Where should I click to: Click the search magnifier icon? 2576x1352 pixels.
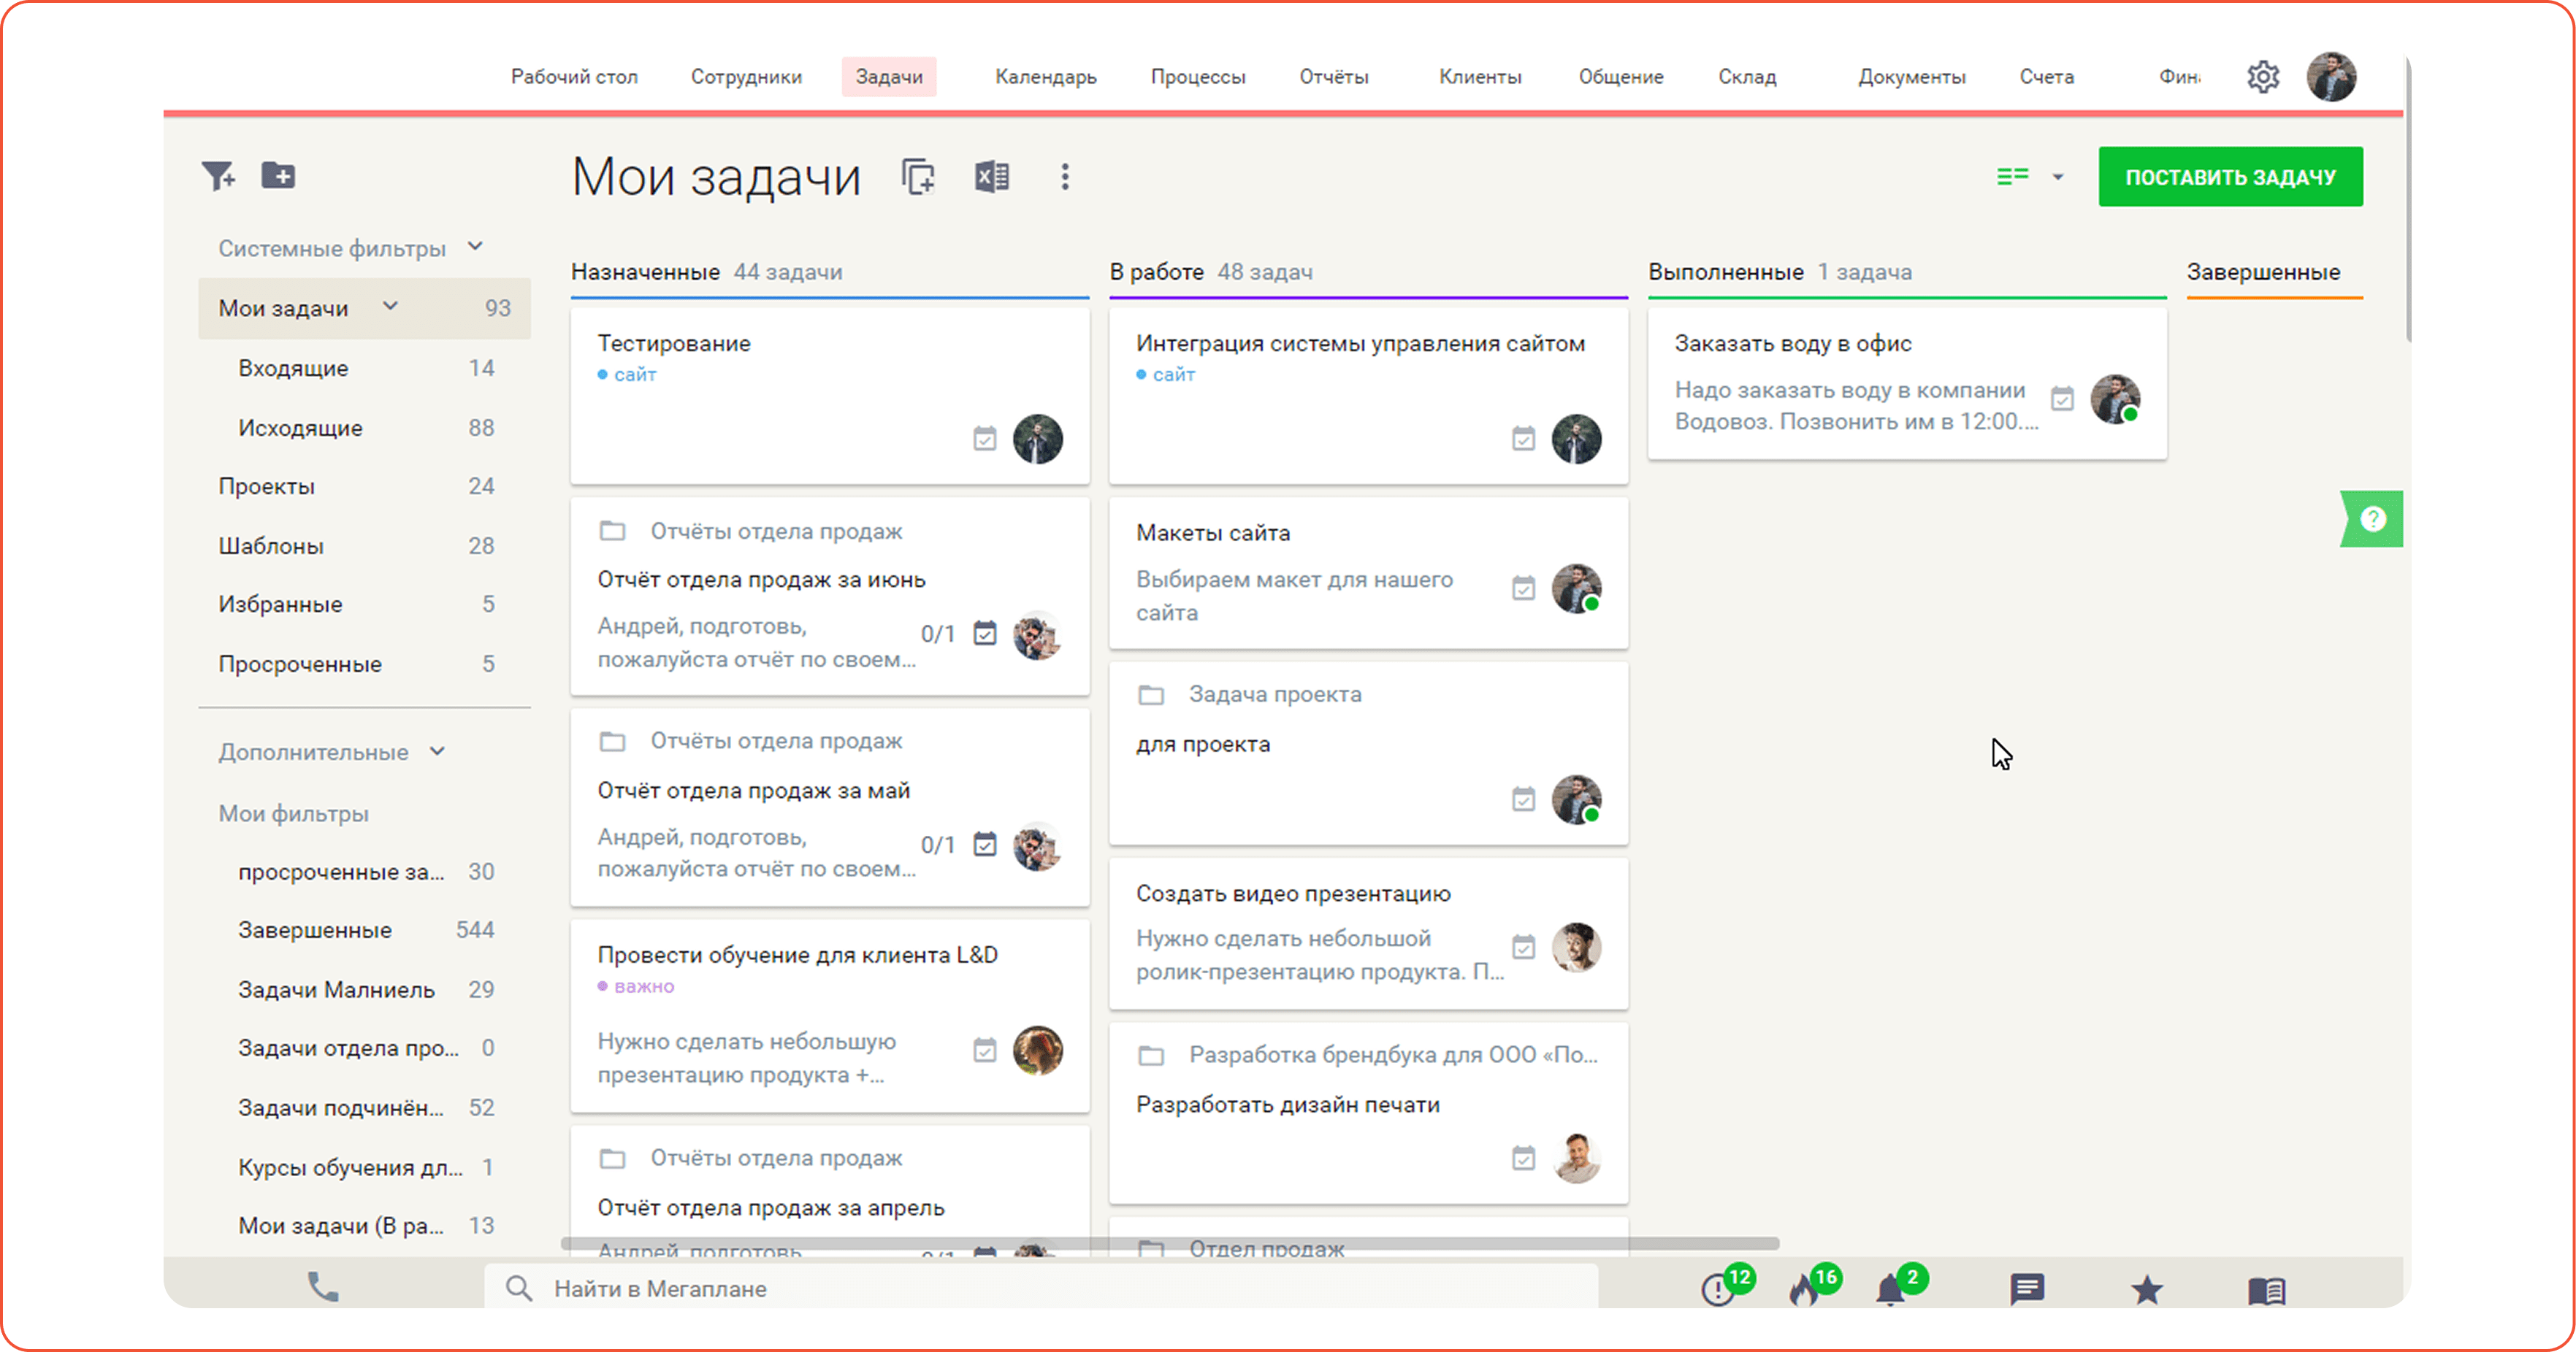(518, 1288)
